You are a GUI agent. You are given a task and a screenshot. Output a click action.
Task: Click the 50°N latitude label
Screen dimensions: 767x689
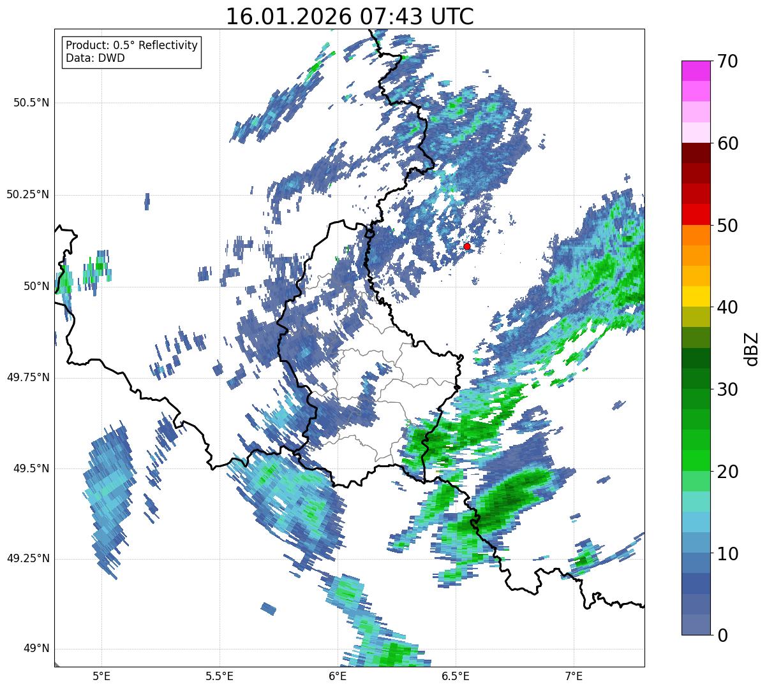pyautogui.click(x=36, y=286)
